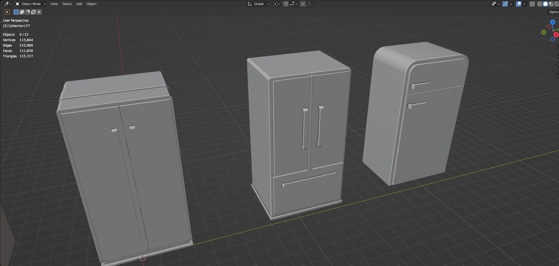
Task: Open the Object menu
Action: [91, 4]
